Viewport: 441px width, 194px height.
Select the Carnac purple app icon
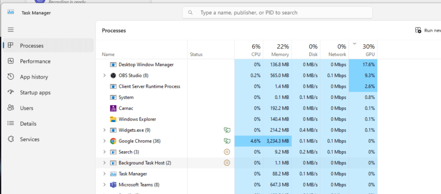pyautogui.click(x=113, y=108)
